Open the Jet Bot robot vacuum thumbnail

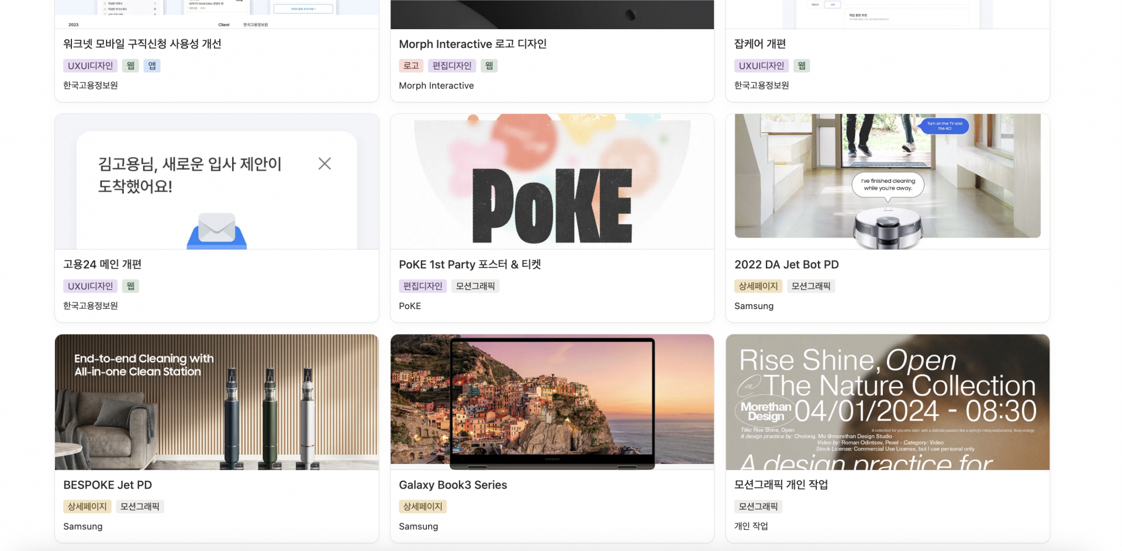pos(888,182)
